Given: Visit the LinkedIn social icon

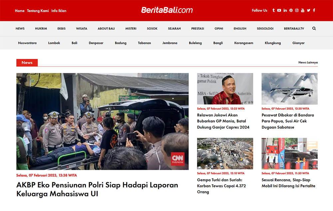Looking at the screenshot, I should [x=285, y=10].
